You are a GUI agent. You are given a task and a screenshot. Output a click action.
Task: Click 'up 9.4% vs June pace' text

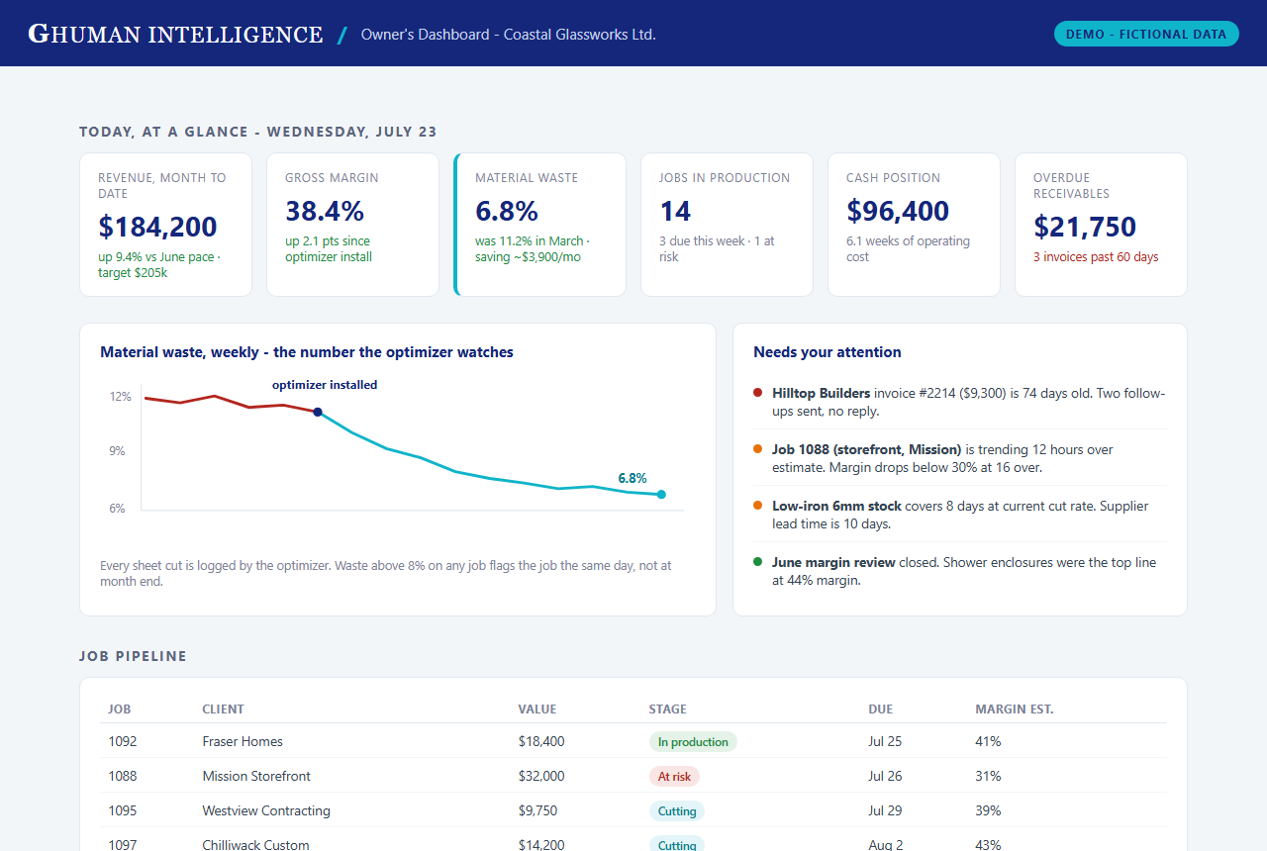154,257
